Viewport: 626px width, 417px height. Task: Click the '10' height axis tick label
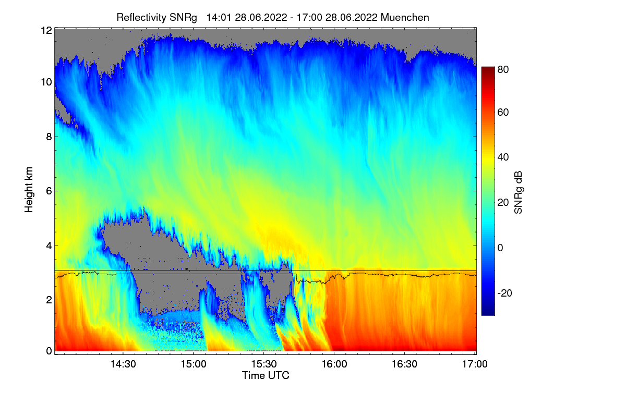pos(46,82)
